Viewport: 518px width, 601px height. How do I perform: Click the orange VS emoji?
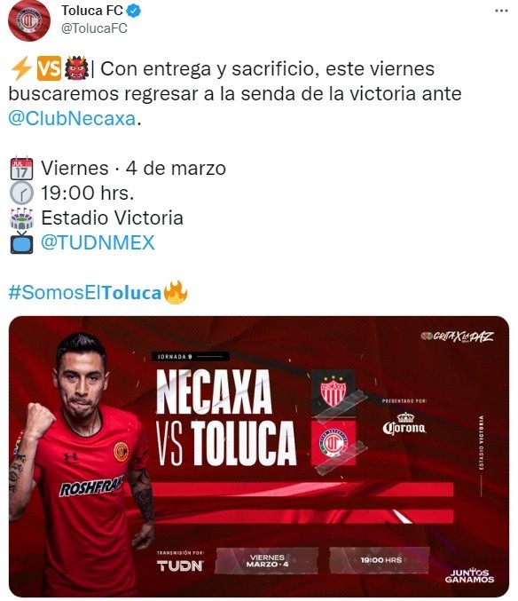49,68
